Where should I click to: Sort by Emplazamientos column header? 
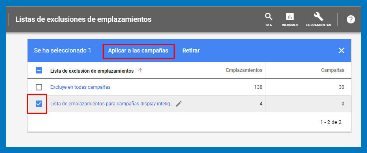[244, 70]
